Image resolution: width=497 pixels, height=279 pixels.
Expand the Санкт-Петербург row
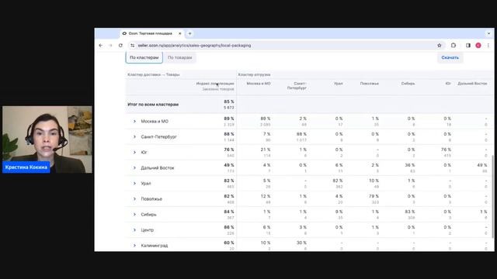[134, 136]
